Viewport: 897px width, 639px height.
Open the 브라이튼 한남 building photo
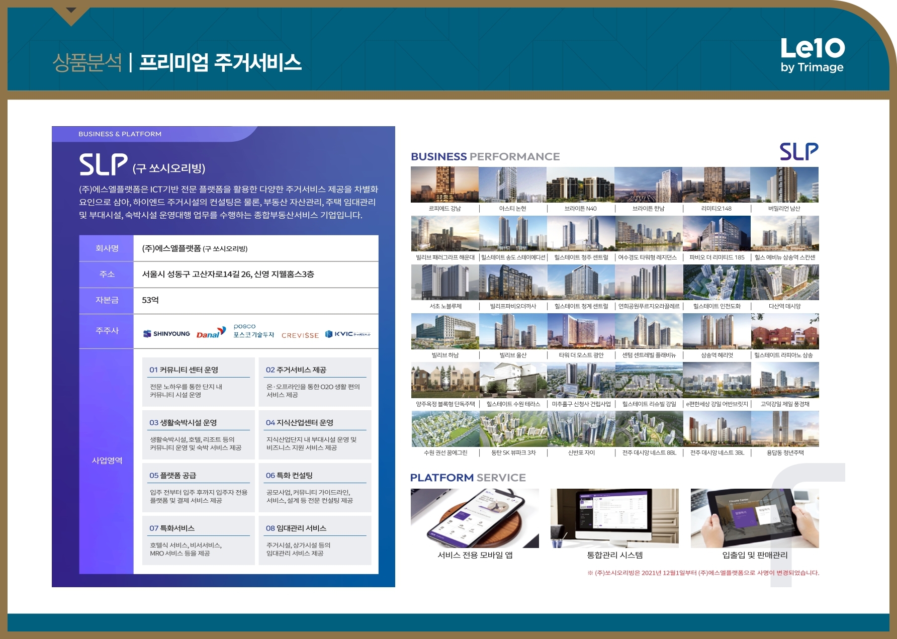[x=649, y=185]
